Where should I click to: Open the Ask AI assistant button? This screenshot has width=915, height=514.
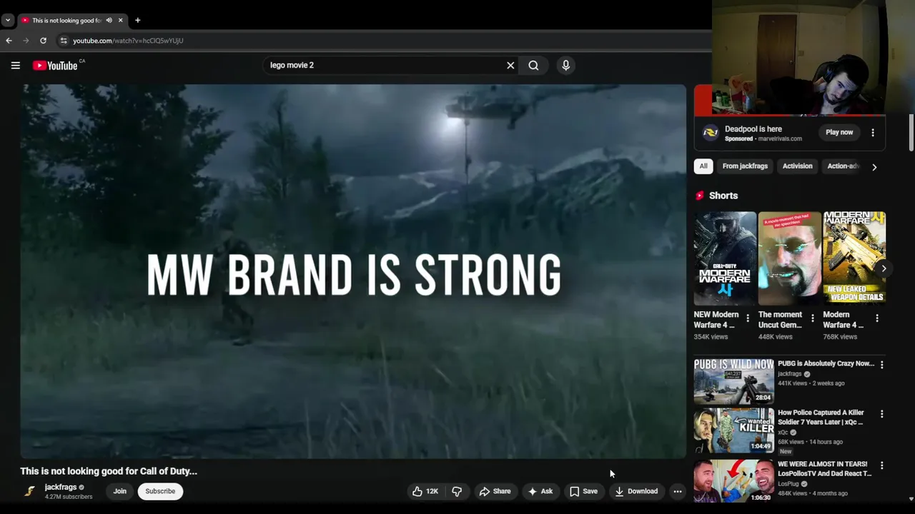point(540,491)
